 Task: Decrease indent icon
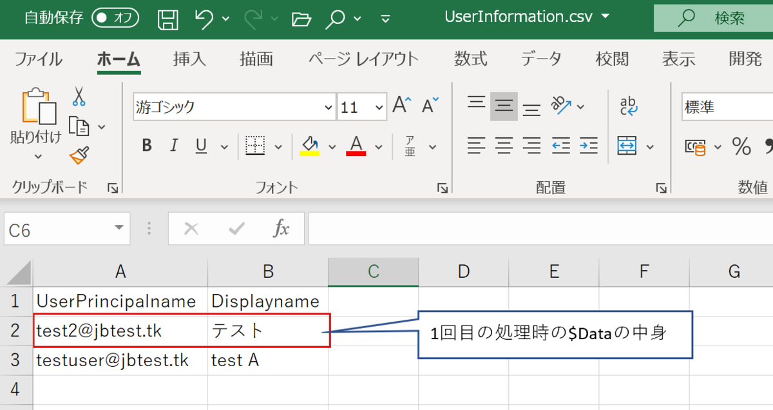coord(561,146)
